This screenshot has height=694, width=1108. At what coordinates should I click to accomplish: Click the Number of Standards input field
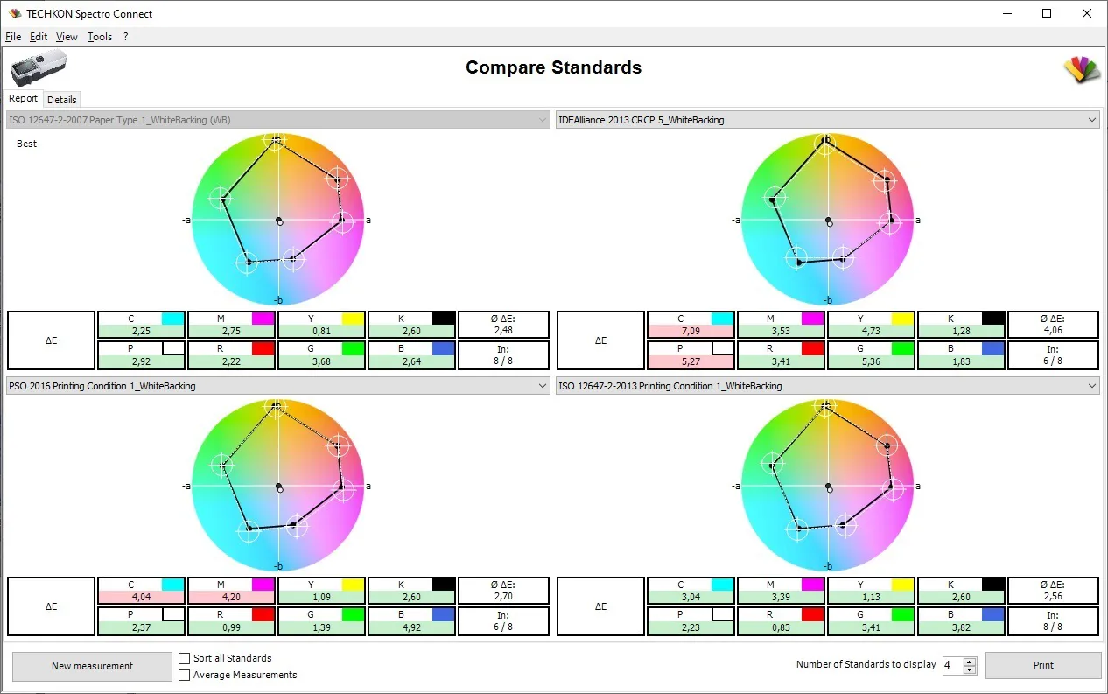[x=951, y=666]
